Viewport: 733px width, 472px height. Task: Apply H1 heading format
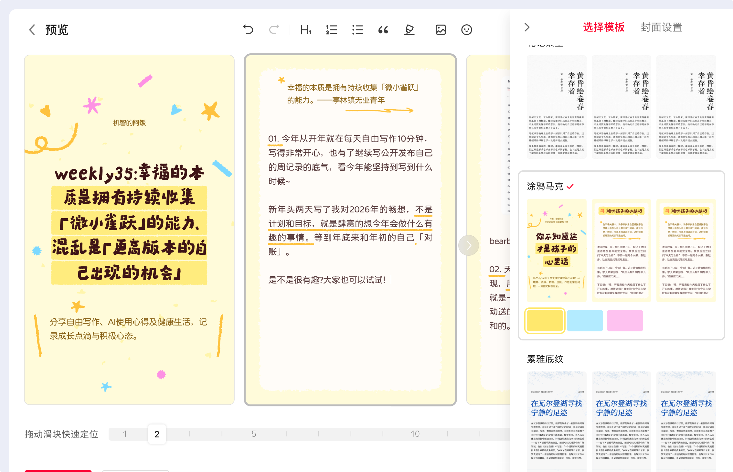pyautogui.click(x=305, y=30)
